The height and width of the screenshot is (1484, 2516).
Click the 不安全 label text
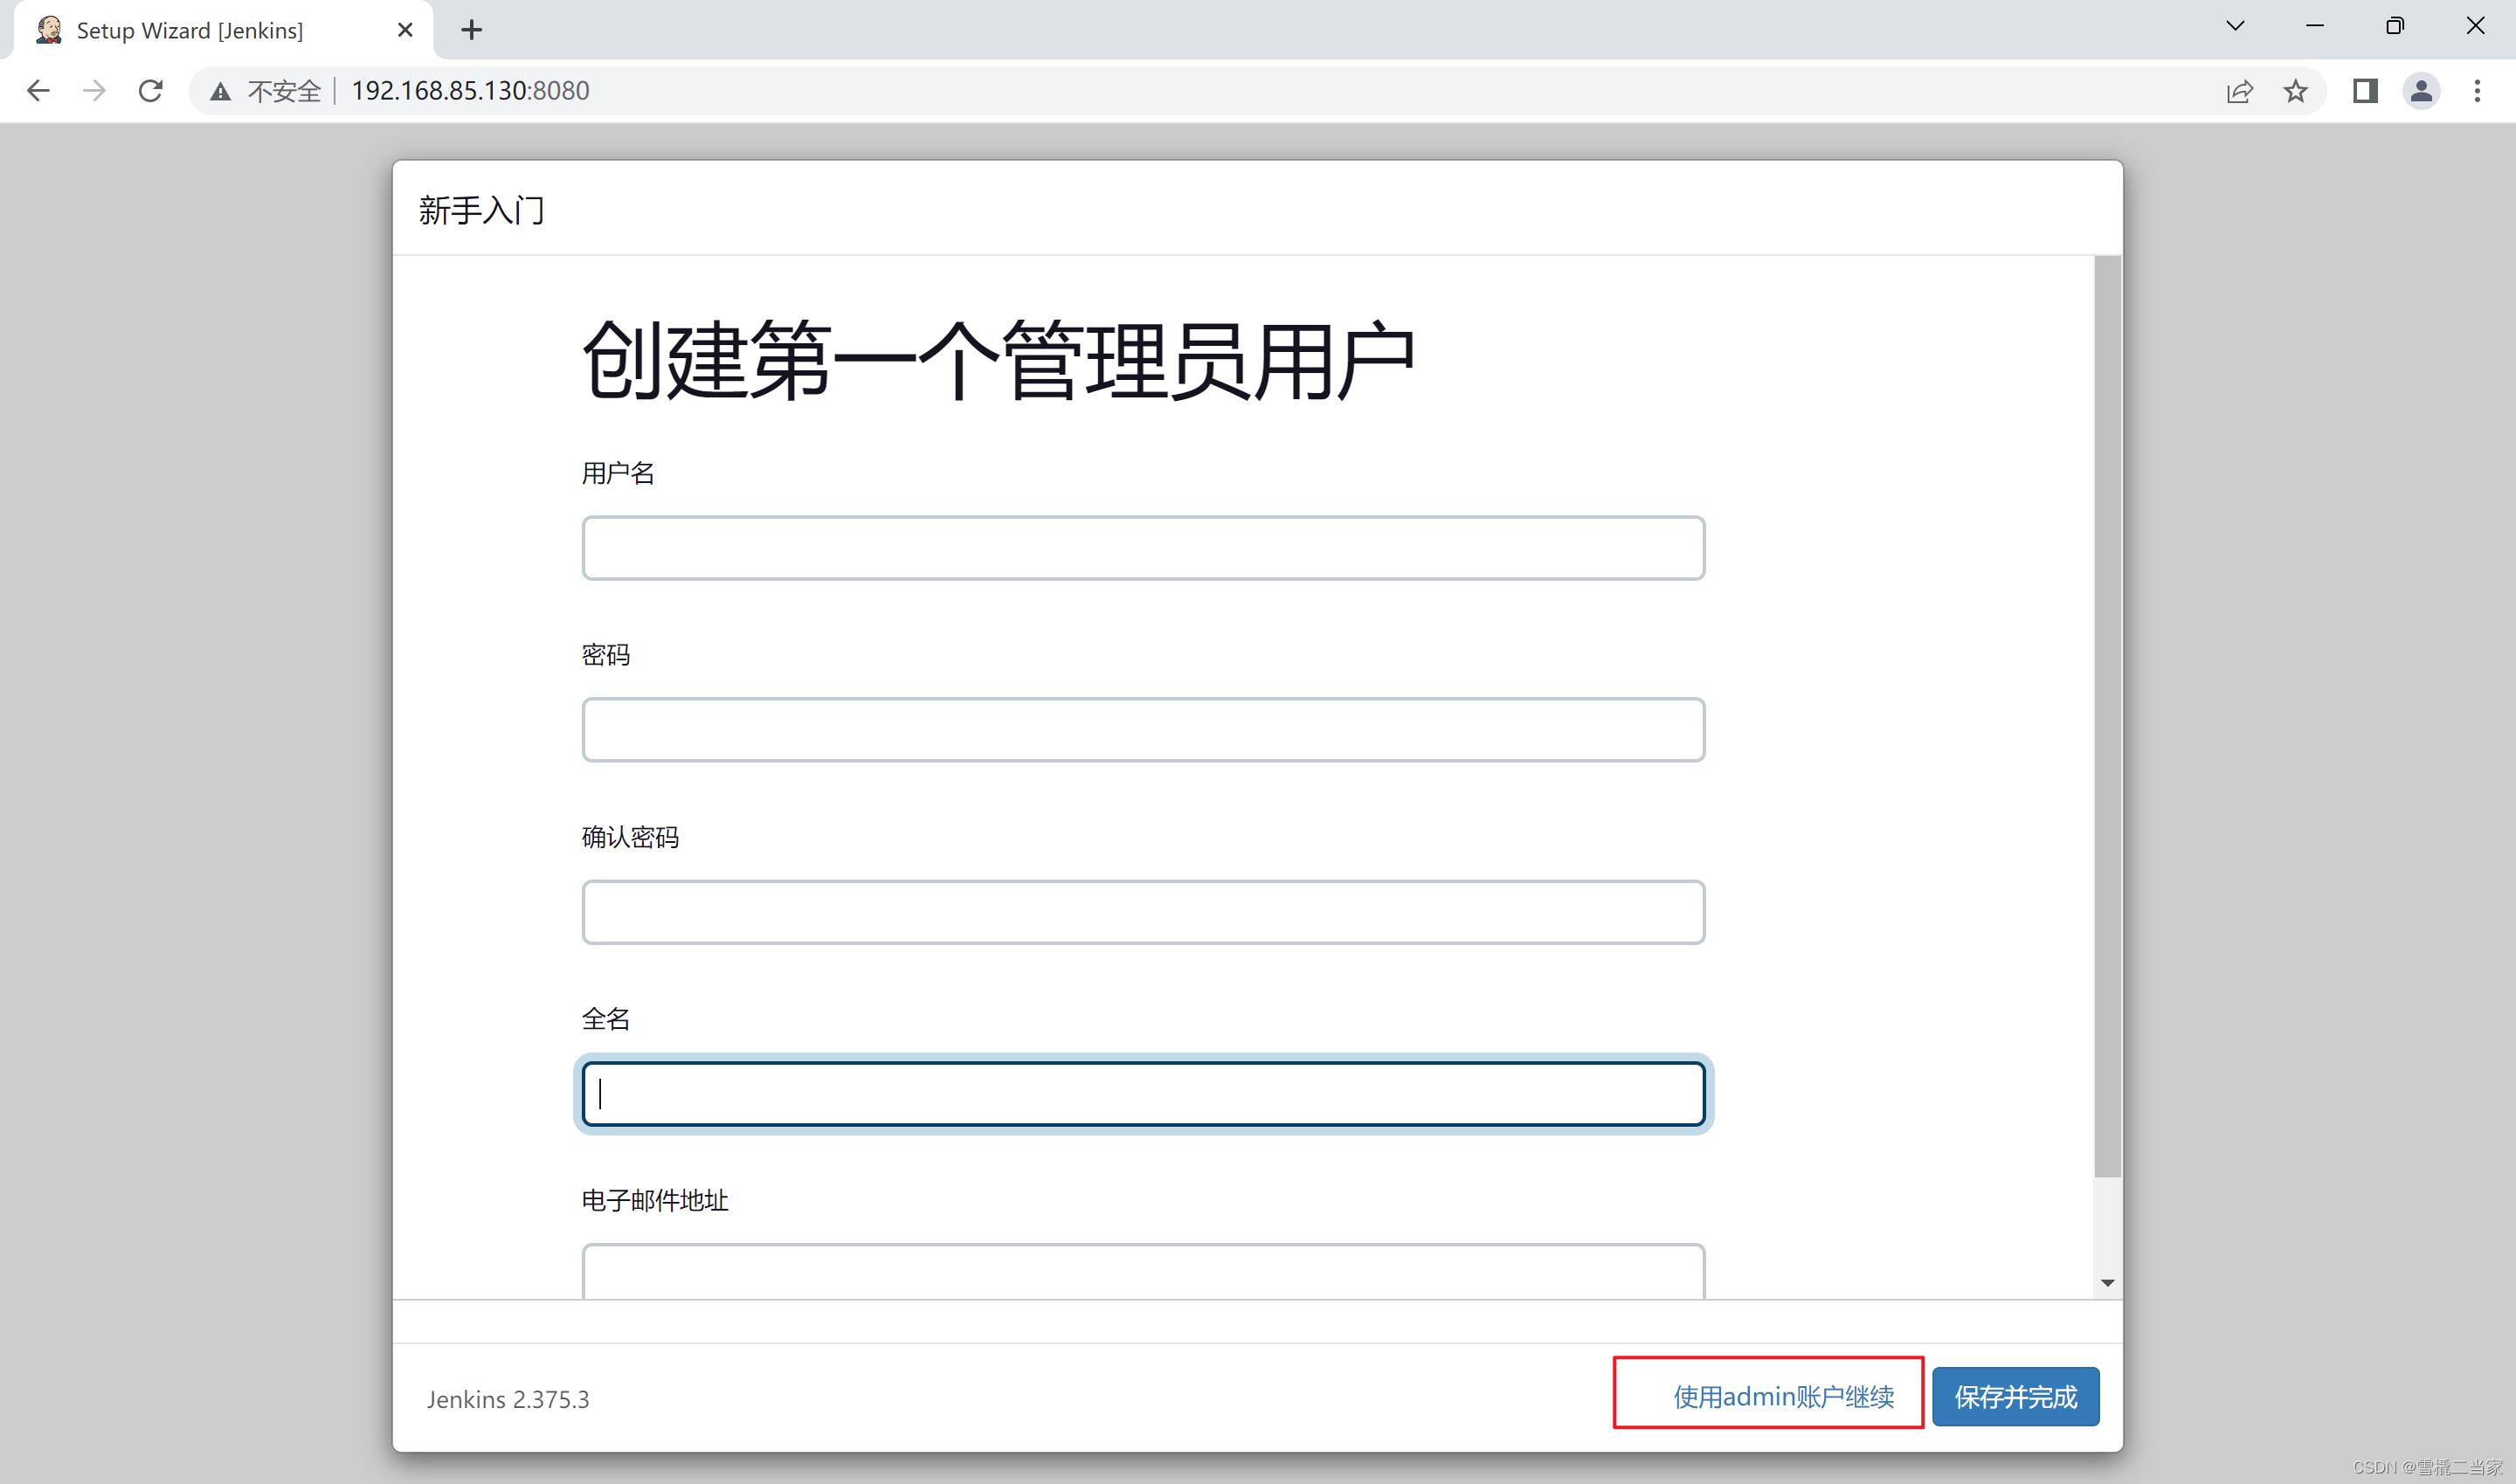[284, 92]
